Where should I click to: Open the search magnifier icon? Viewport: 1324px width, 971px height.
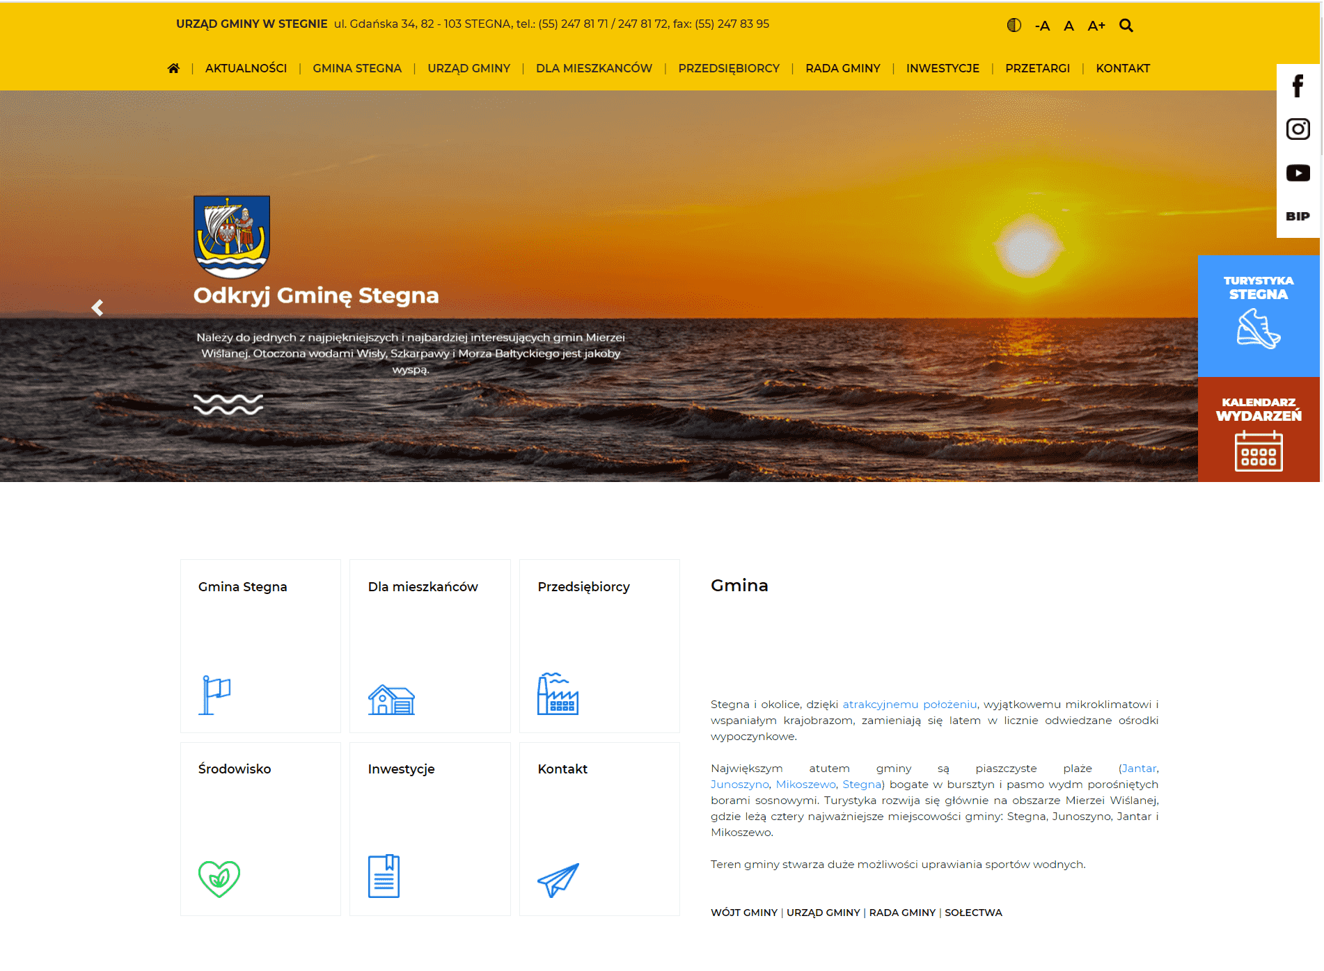click(x=1126, y=25)
